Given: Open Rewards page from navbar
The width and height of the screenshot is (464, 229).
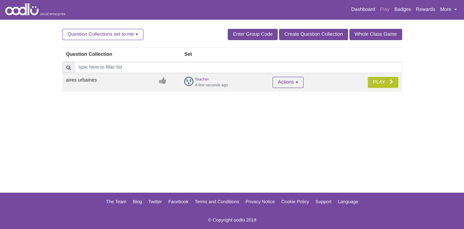Looking at the screenshot, I should point(425,10).
